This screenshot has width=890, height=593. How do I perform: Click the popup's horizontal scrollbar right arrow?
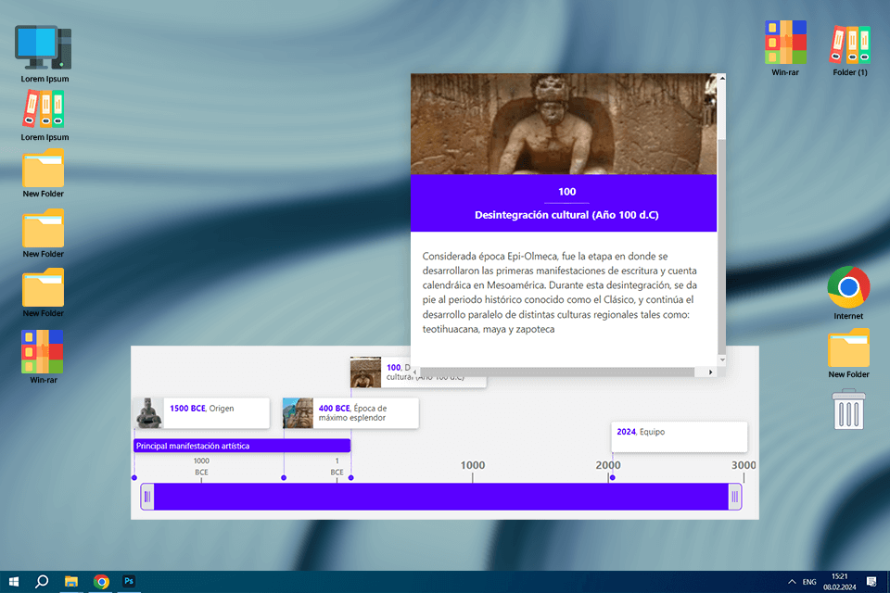click(x=711, y=372)
